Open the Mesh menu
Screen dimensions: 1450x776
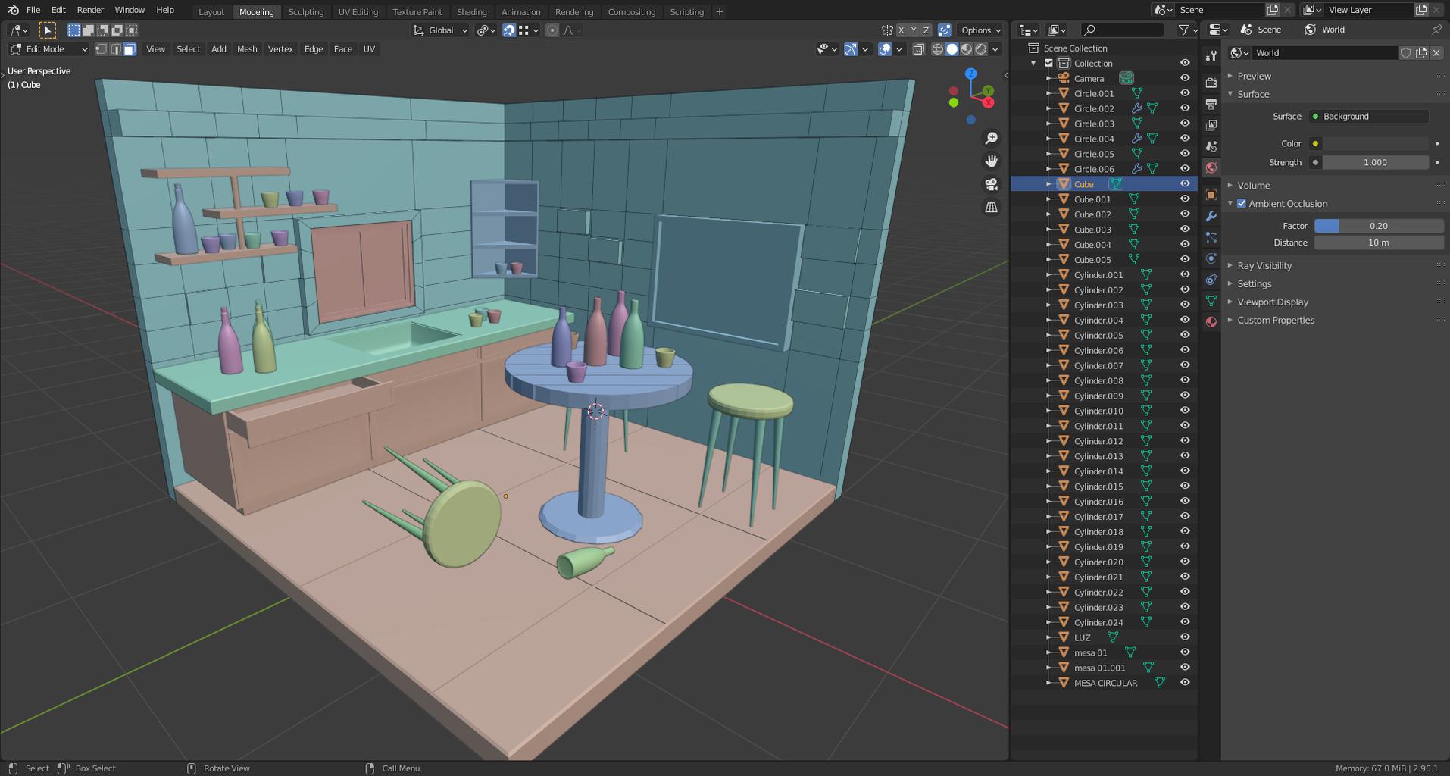click(247, 49)
